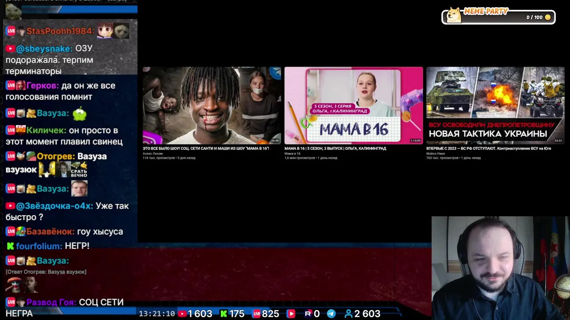Open channel 'Алекс Люсик'
This screenshot has width=570, height=320.
(x=153, y=153)
